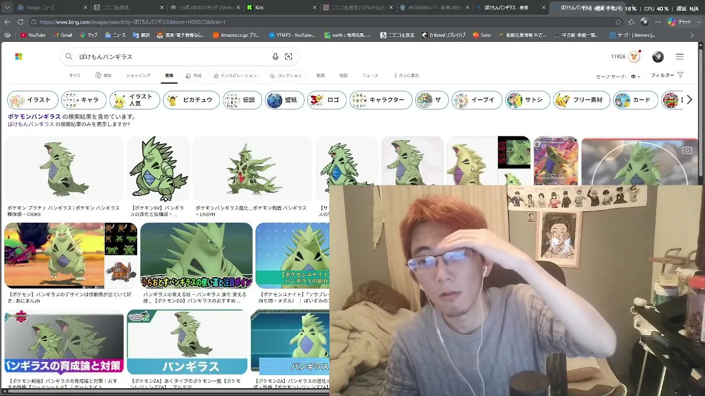Open the YouTube bookmark

[x=33, y=35]
